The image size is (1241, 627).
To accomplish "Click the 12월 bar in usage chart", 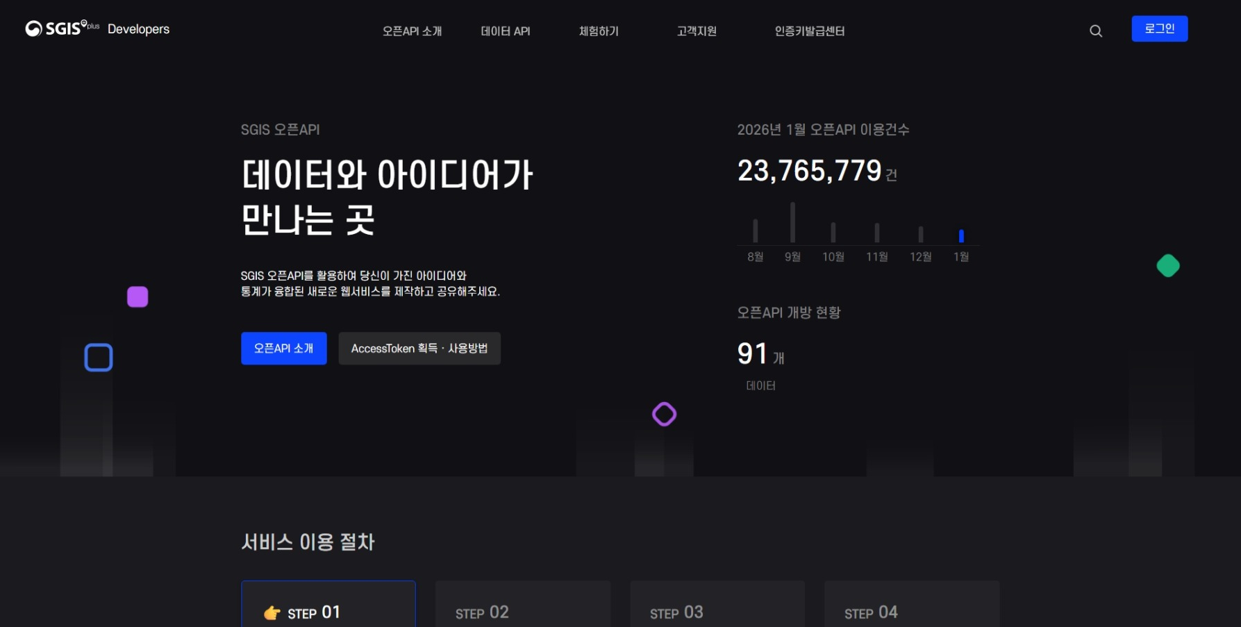I will [x=921, y=235].
